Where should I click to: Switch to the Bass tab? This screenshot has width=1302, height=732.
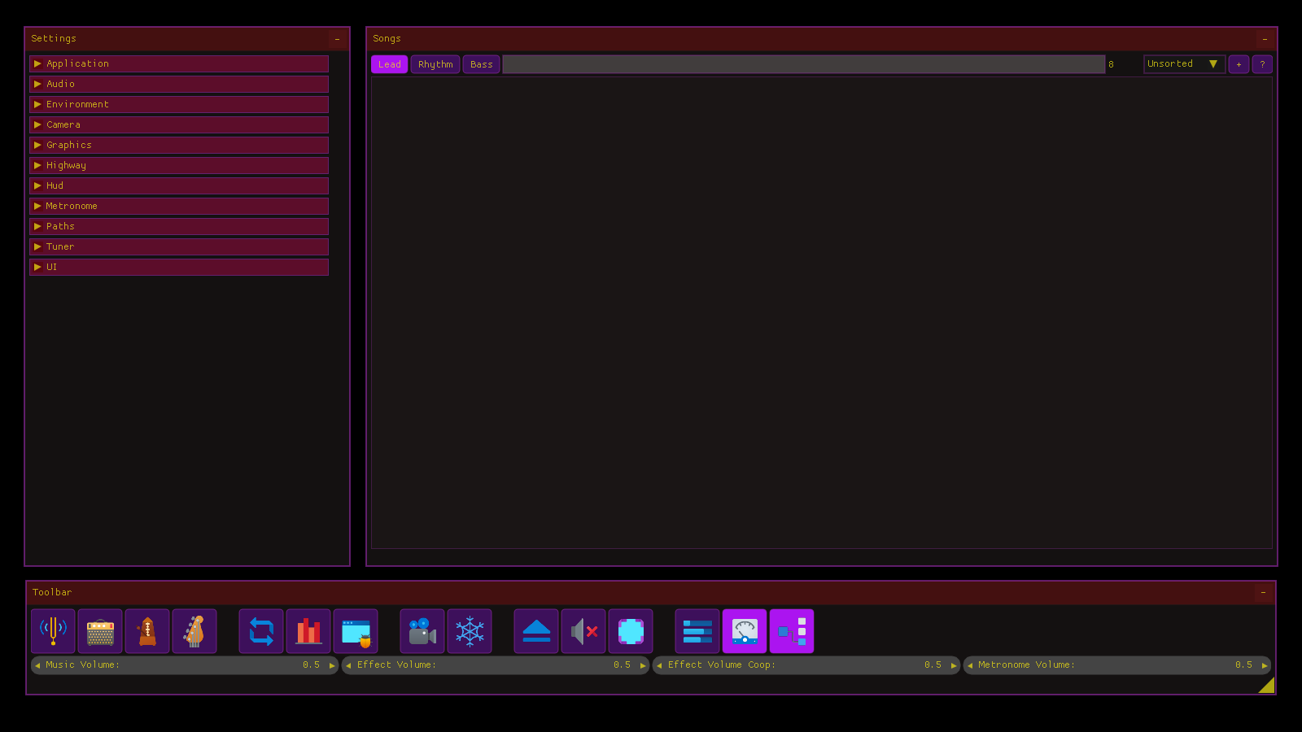pyautogui.click(x=482, y=64)
